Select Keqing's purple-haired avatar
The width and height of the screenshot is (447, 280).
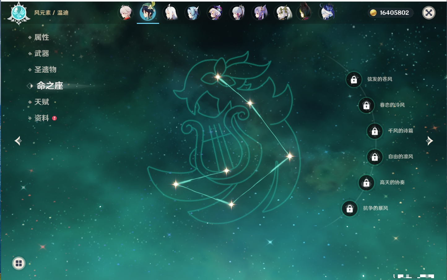[x=260, y=13]
